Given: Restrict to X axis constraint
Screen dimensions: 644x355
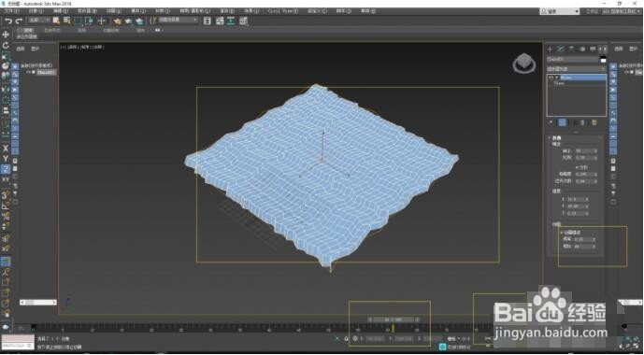Looking at the screenshot, I should click(6, 149).
